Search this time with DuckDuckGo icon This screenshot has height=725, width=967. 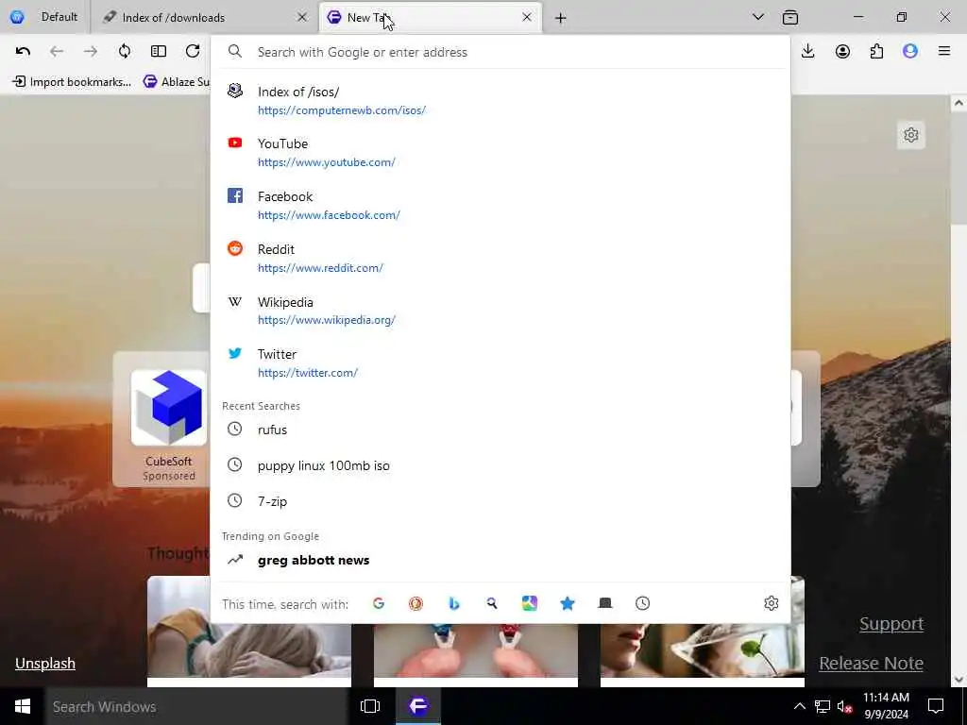[416, 603]
